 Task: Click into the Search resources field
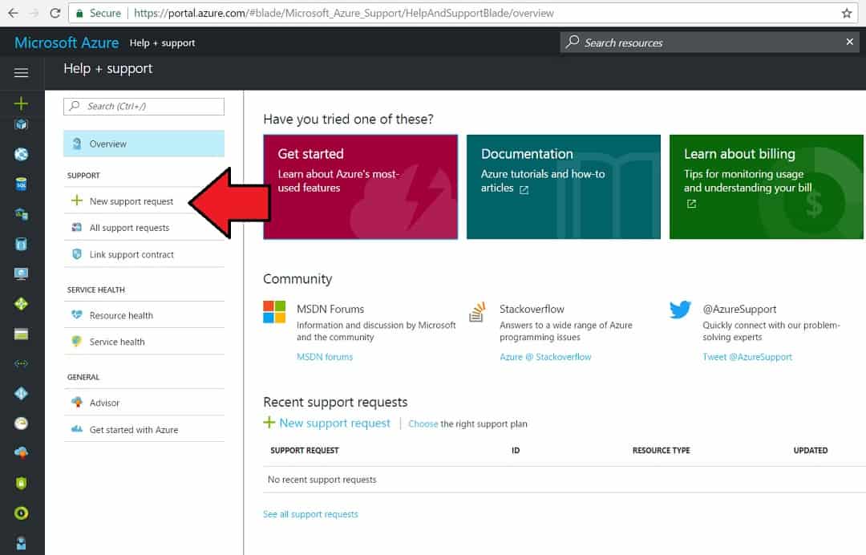[x=709, y=42]
